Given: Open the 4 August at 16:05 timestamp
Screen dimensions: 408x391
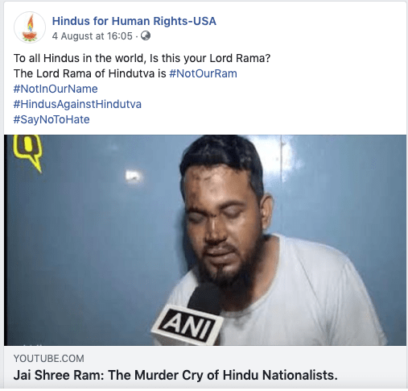Looking at the screenshot, I should [x=93, y=36].
